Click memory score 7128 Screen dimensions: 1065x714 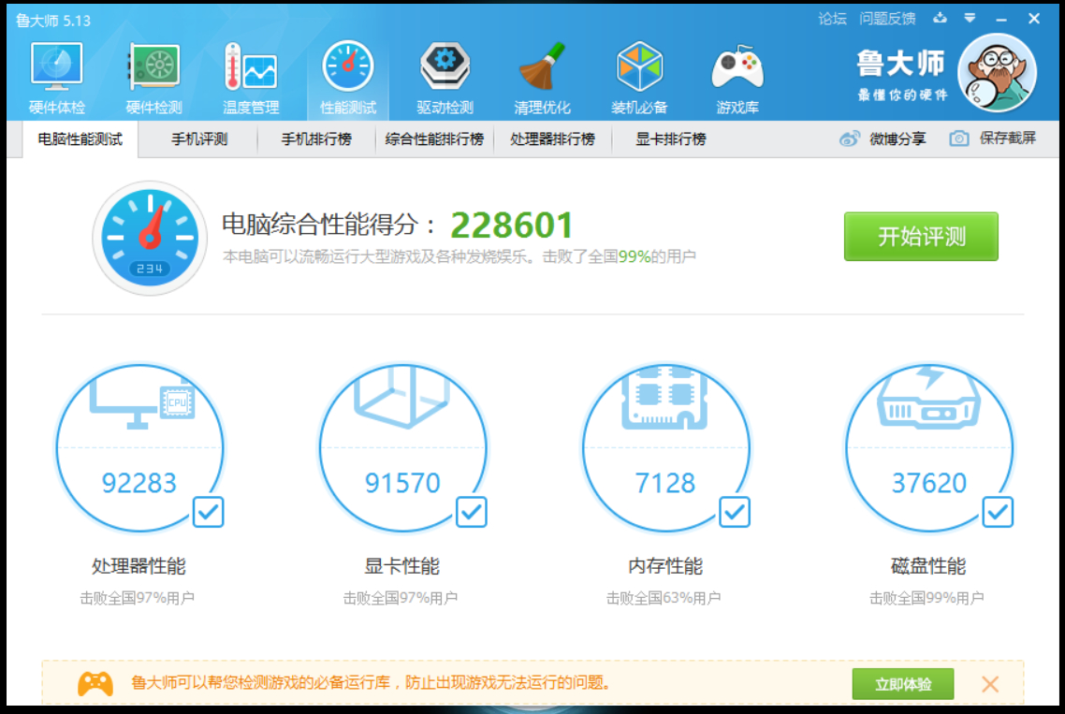coord(665,483)
